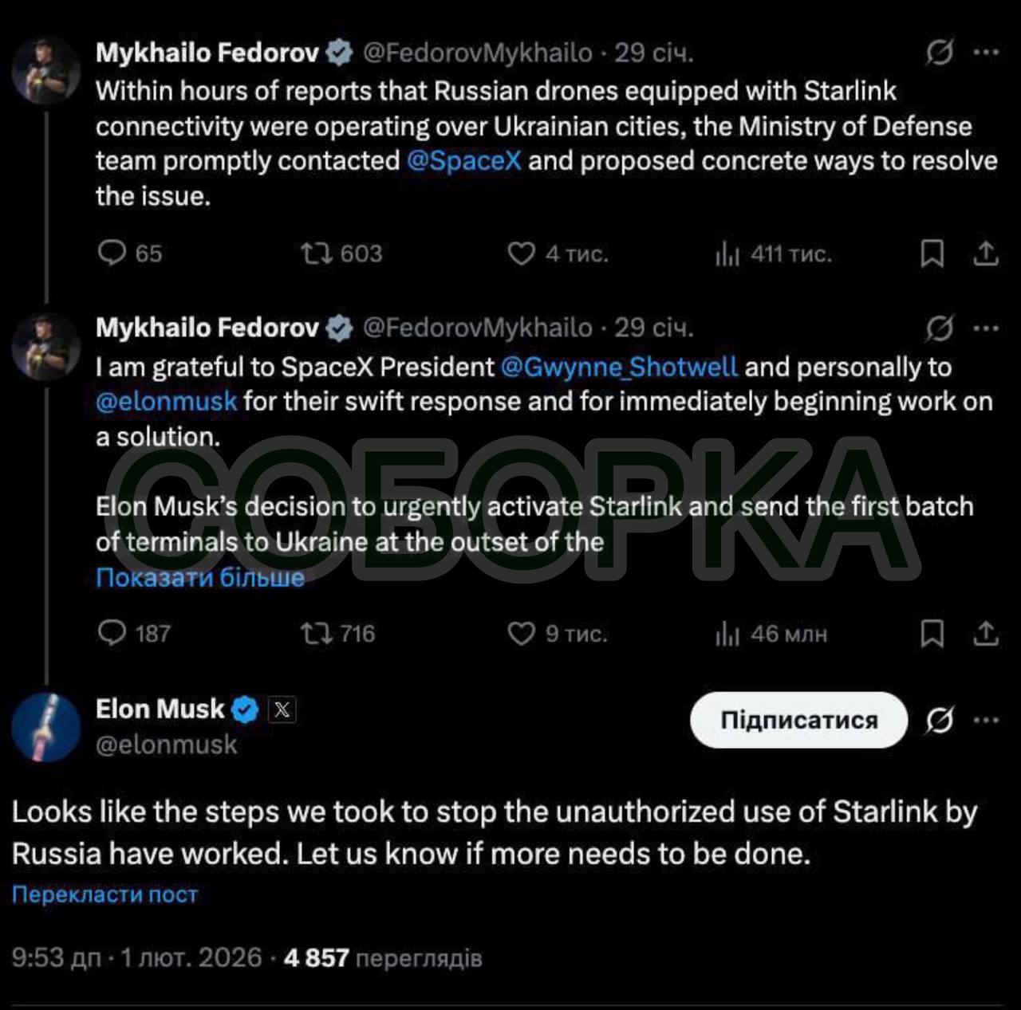Repost the second post with 716 reposts

316,634
